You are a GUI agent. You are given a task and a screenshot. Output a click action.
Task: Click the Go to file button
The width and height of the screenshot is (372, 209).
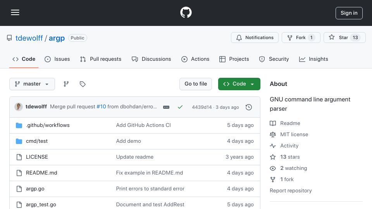point(196,84)
